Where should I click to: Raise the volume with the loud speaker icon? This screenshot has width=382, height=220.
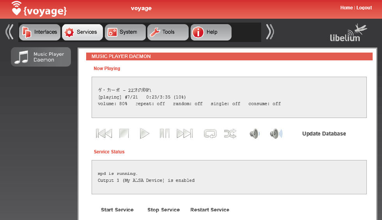(x=276, y=134)
